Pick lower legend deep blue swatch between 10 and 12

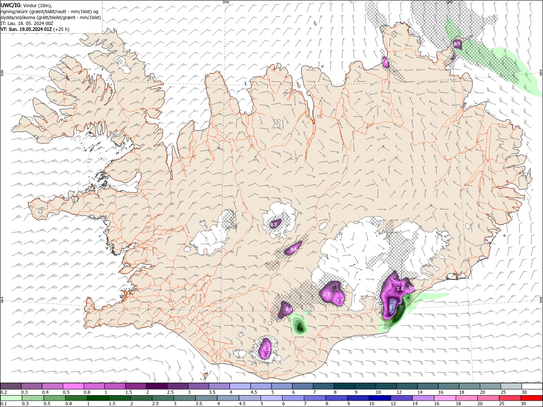[x=380, y=398]
